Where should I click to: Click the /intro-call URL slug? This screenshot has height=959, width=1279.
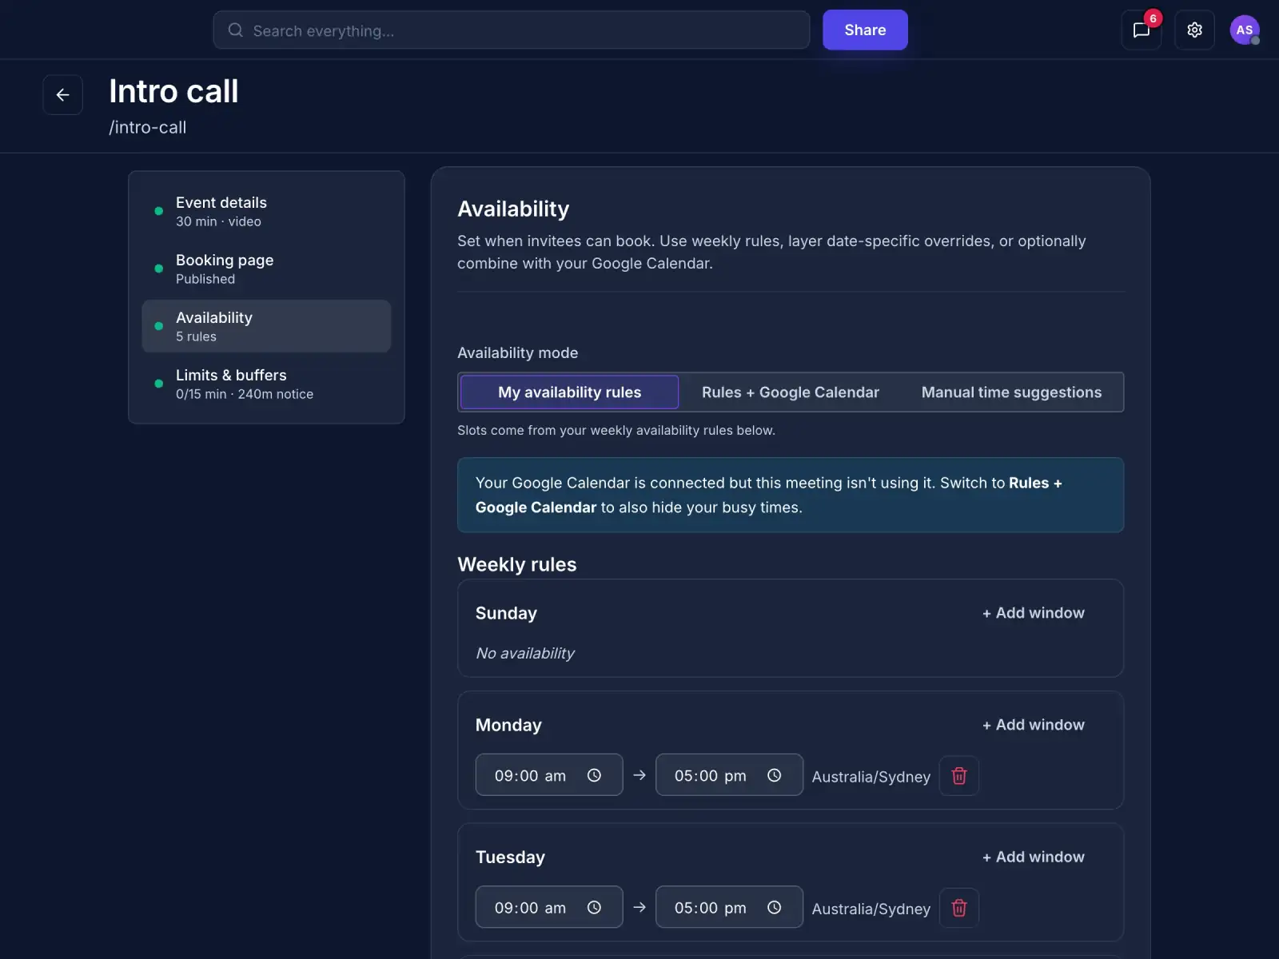pos(148,127)
